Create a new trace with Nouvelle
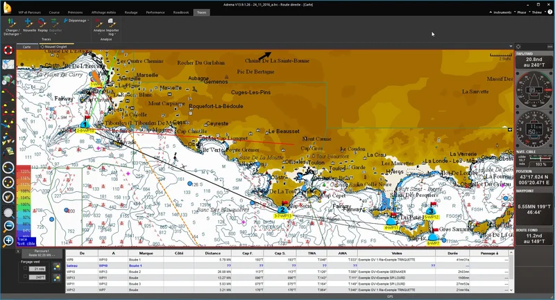The height and width of the screenshot is (300, 555). (x=30, y=23)
